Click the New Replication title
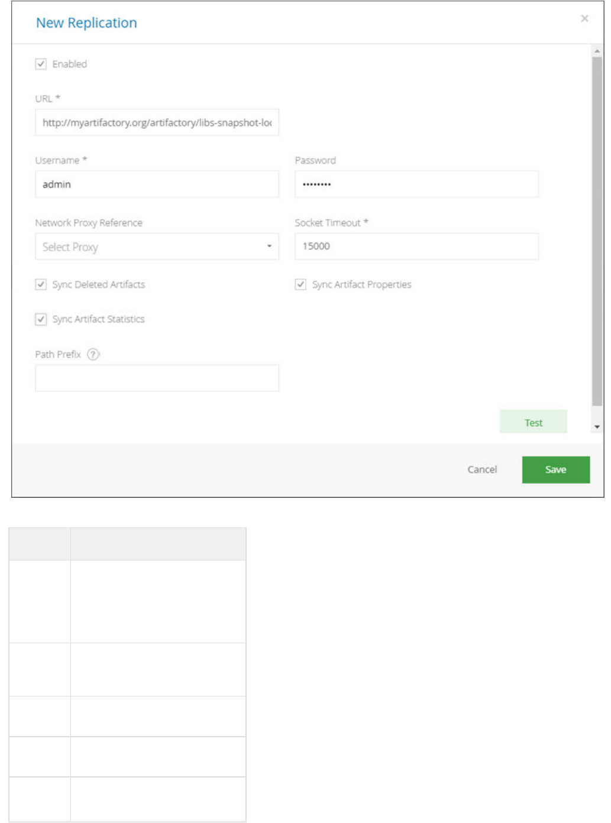Image resolution: width=611 pixels, height=823 pixels. coord(86,23)
